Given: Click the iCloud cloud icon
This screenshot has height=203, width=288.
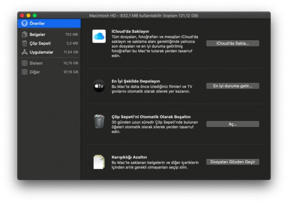Looking at the screenshot, I should pyautogui.click(x=99, y=36).
